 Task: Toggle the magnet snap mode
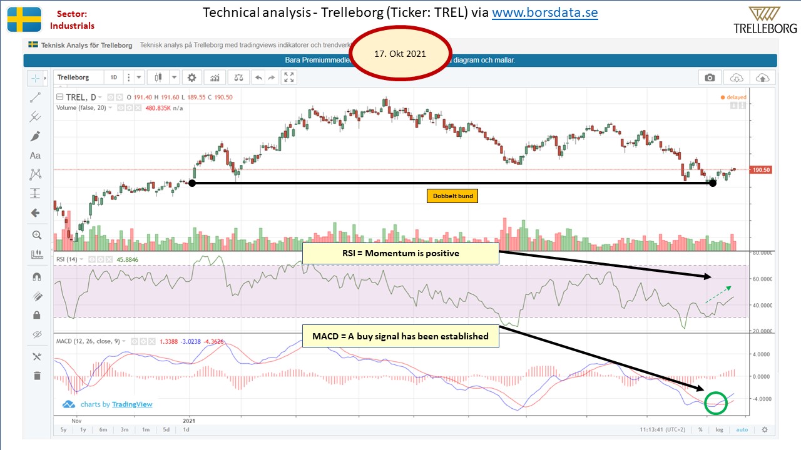pos(36,277)
